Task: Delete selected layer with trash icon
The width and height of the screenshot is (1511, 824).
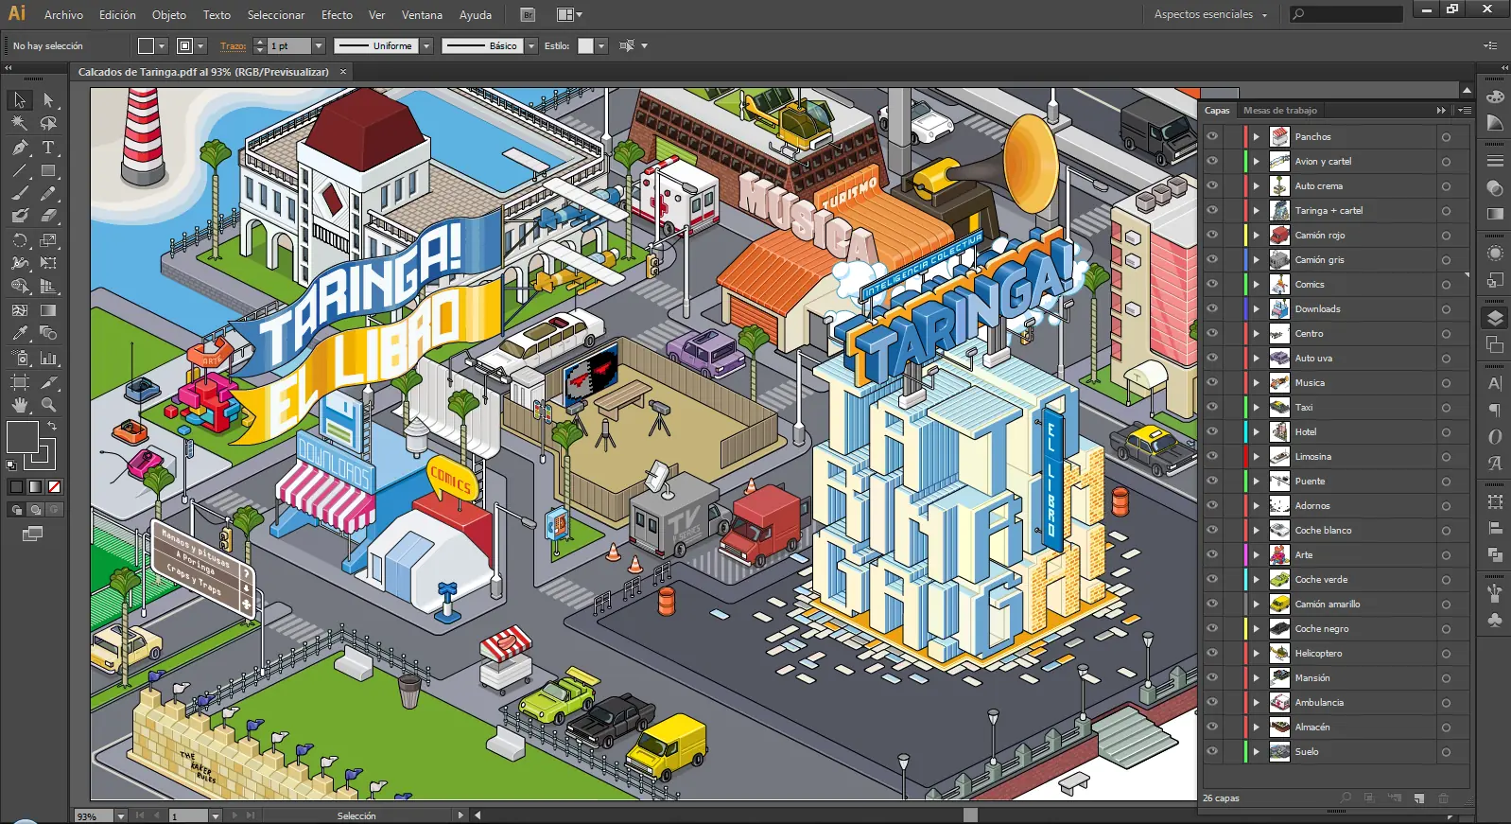Action: click(x=1444, y=798)
